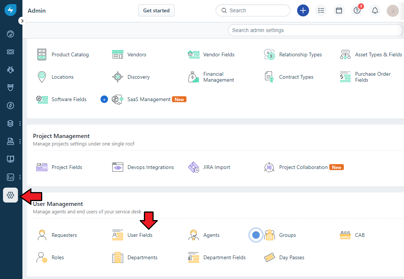Viewport: 404px width, 279px height.
Task: Click the blue plus create-new button
Action: (x=303, y=10)
